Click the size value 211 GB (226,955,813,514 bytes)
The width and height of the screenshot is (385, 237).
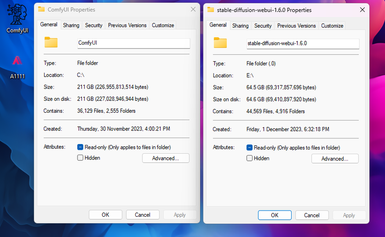point(113,87)
